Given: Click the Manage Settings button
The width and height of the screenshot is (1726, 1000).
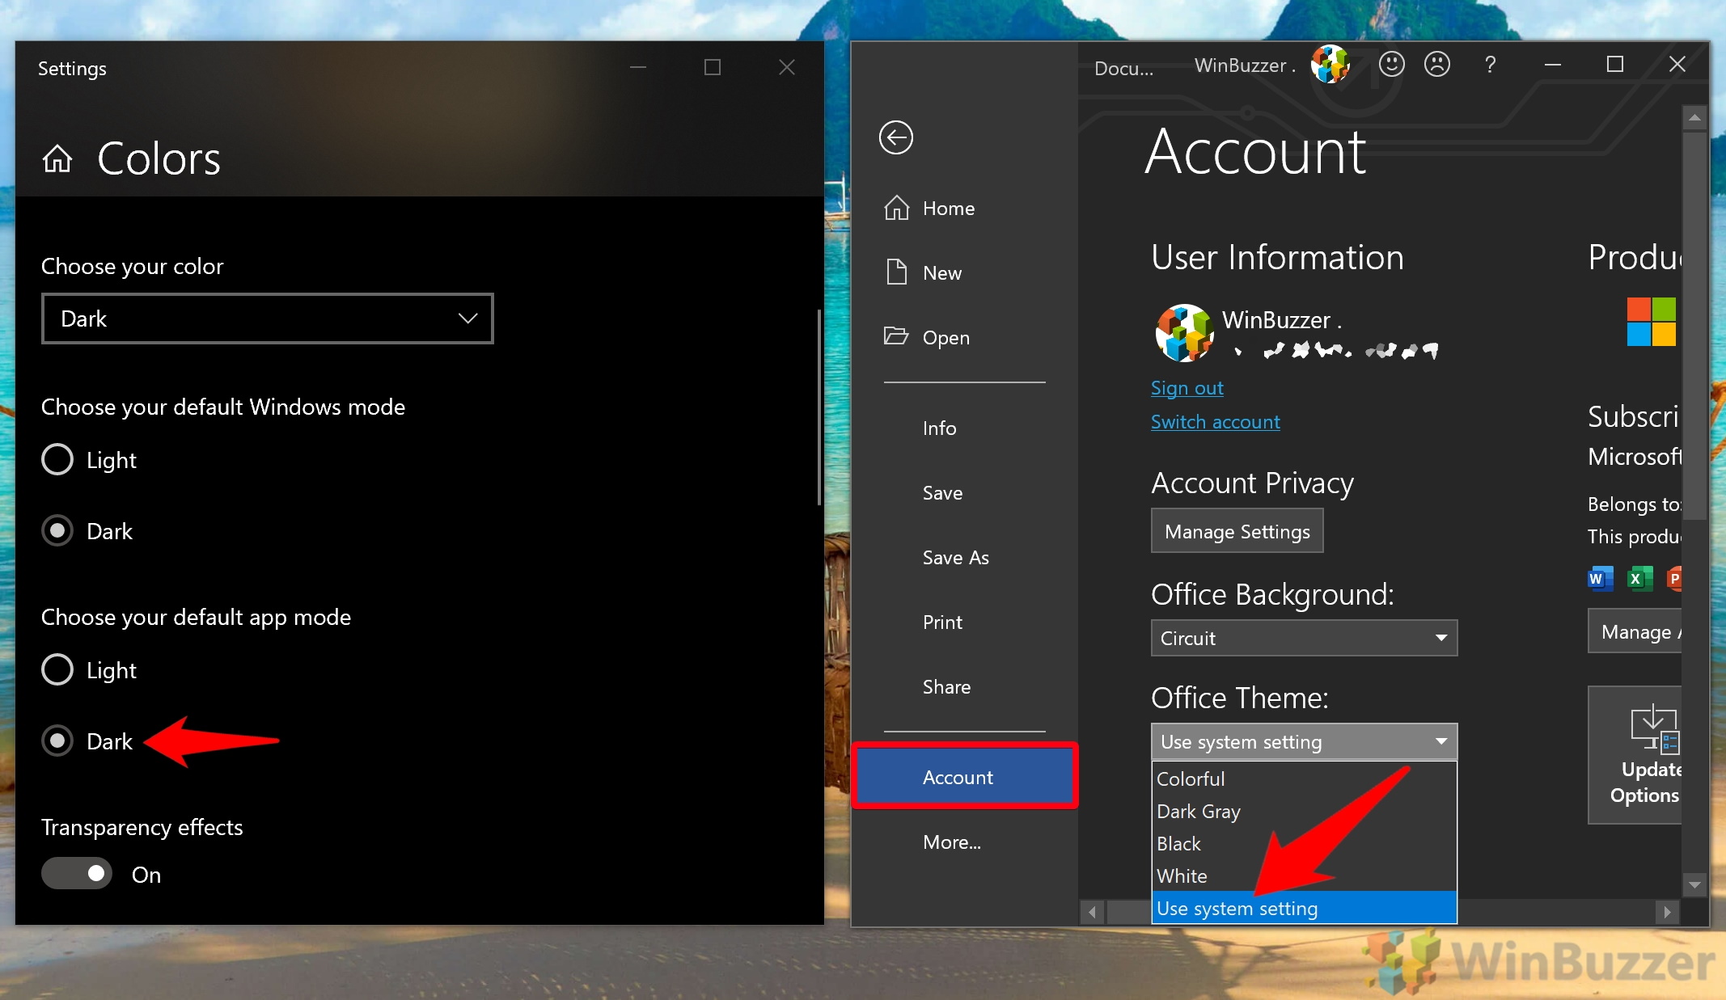Looking at the screenshot, I should point(1237,531).
